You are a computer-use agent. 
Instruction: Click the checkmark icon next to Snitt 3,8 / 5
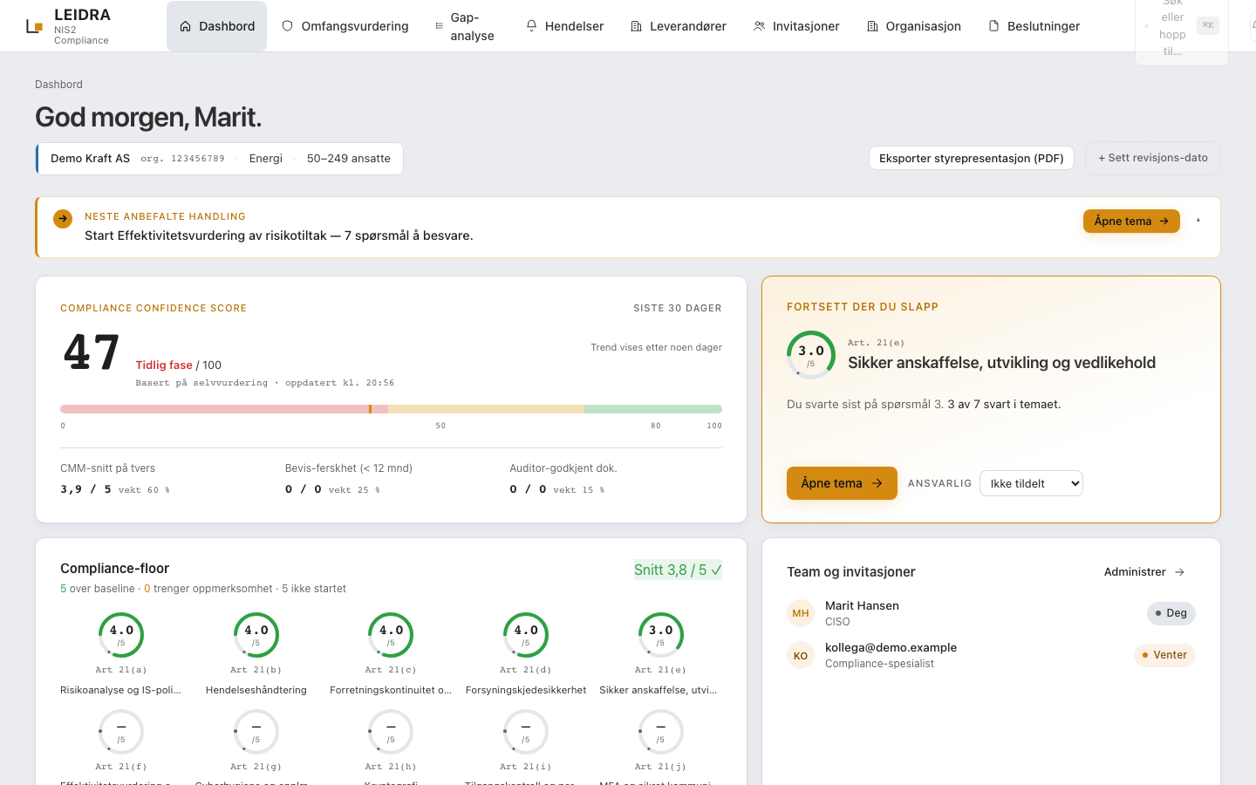pyautogui.click(x=716, y=570)
